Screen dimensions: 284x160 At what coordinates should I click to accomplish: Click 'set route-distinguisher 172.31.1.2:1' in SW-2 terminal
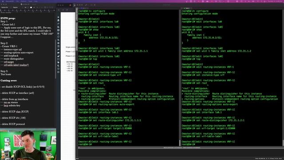(220, 120)
